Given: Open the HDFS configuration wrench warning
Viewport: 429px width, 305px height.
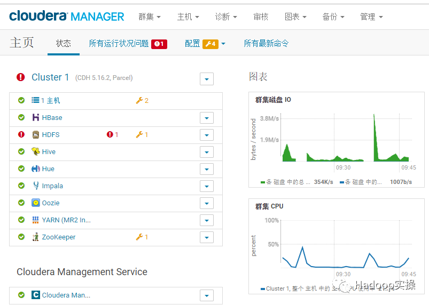Looking at the screenshot, I should (142, 134).
